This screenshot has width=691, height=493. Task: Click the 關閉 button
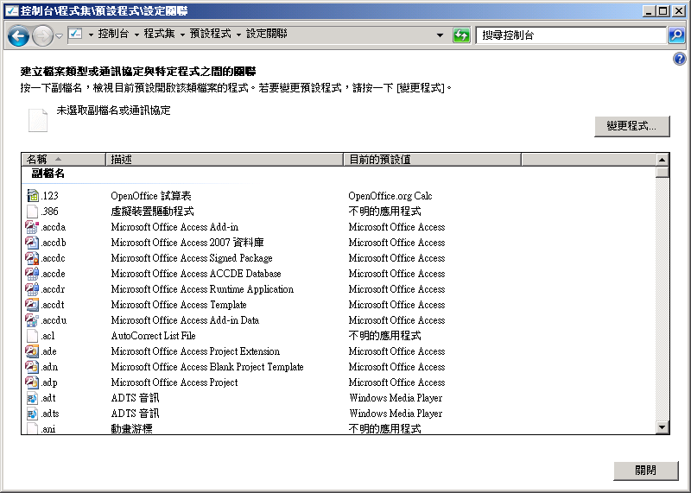[x=645, y=471]
